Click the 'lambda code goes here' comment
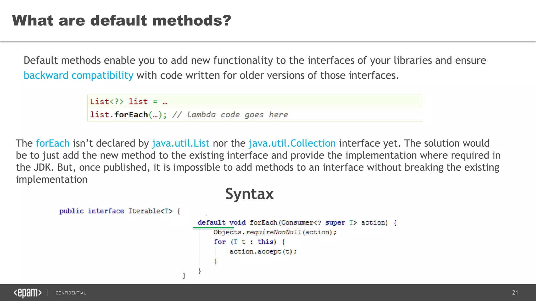Screen dimensions: 536x301 (x=230, y=115)
